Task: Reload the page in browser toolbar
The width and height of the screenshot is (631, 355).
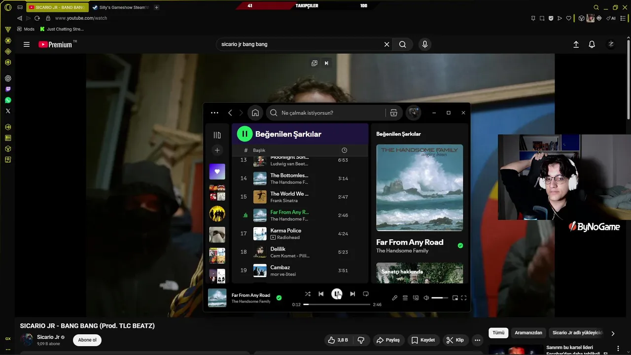Action: 37,18
